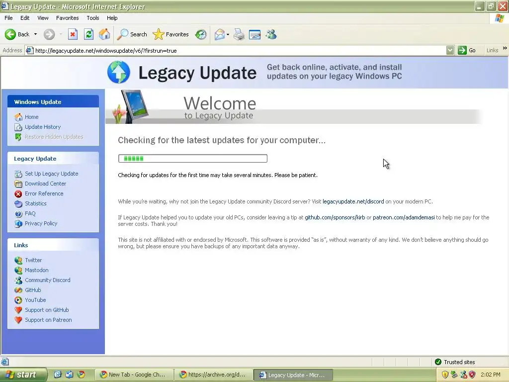509x382 pixels.
Task: Expand the Links toolbar chevron
Action: click(505, 48)
